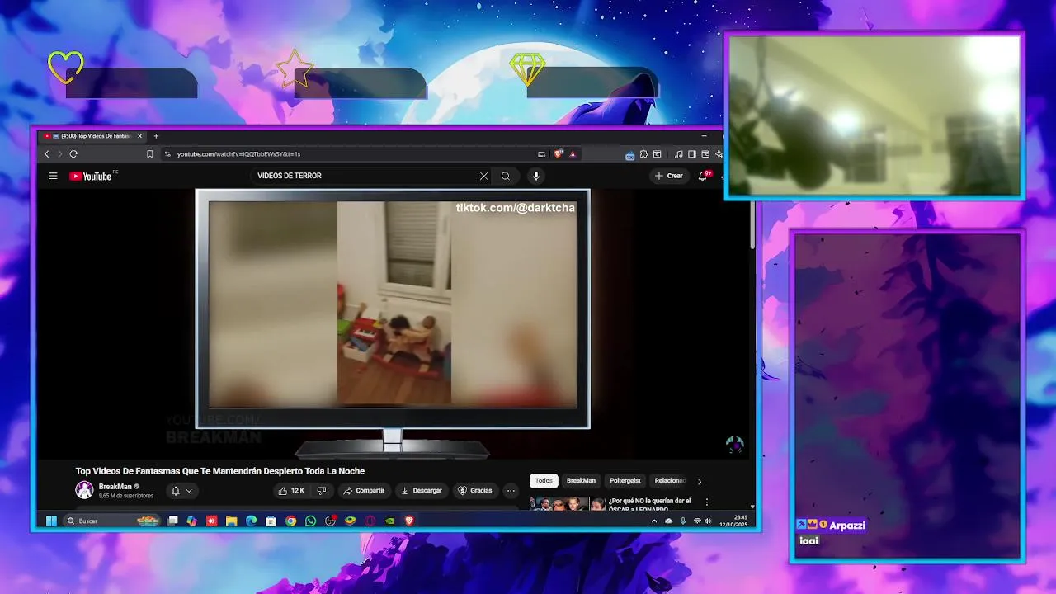Dislike the video with thumbs down
1056x594 pixels.
pos(322,491)
